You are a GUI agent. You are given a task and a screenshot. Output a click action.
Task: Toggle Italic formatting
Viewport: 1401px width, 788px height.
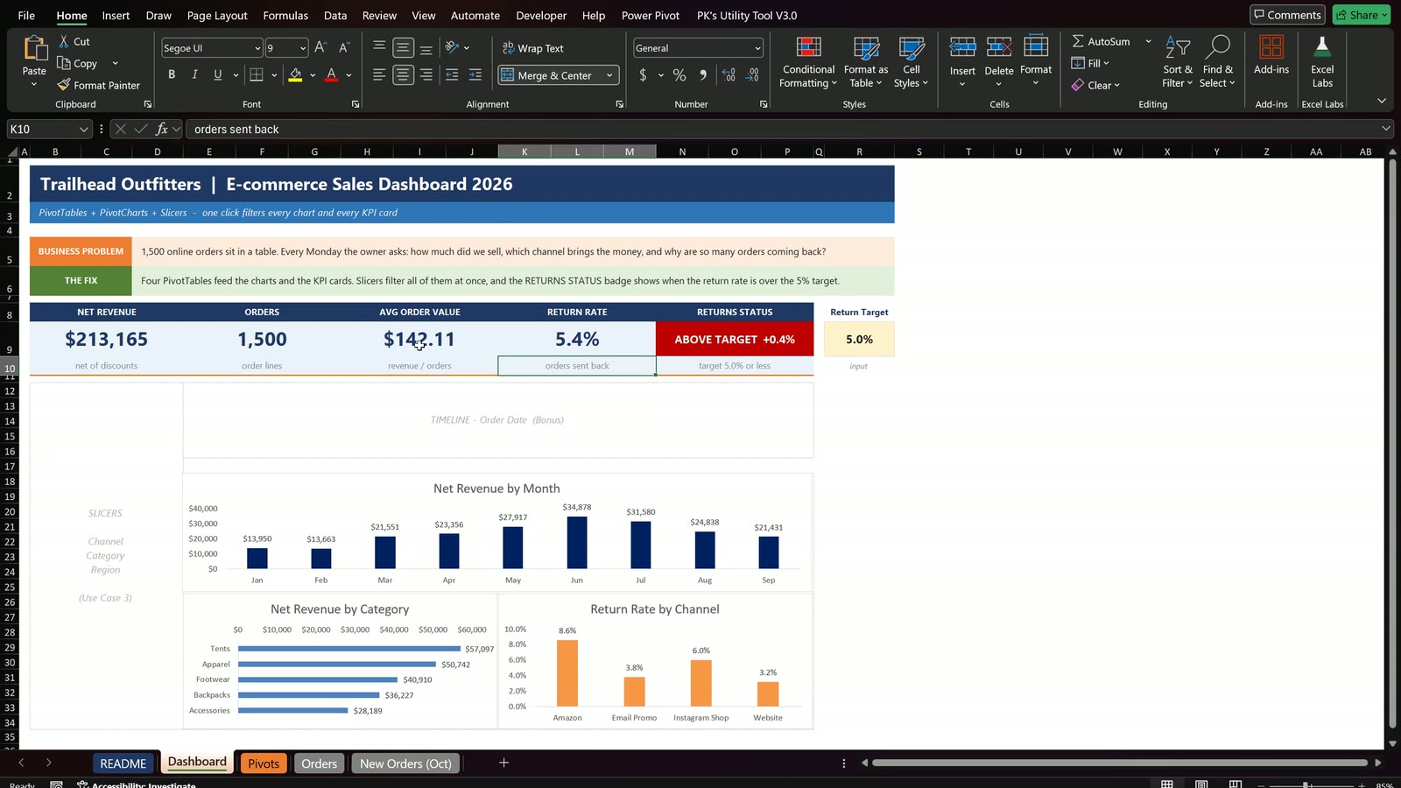[194, 75]
